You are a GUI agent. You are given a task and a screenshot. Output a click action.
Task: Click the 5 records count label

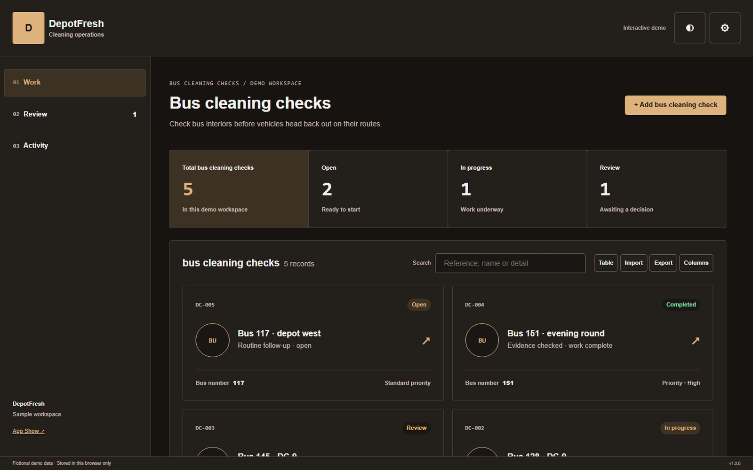(x=299, y=264)
